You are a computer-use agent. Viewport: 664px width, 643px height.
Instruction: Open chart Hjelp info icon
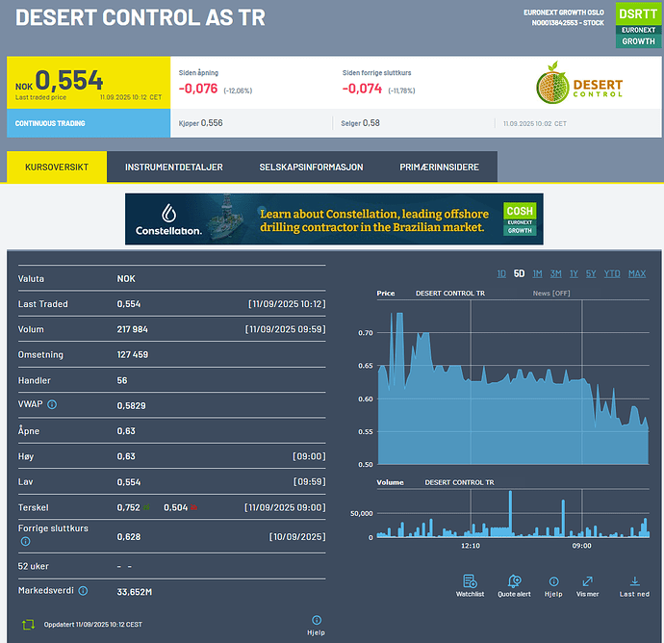[x=553, y=581]
